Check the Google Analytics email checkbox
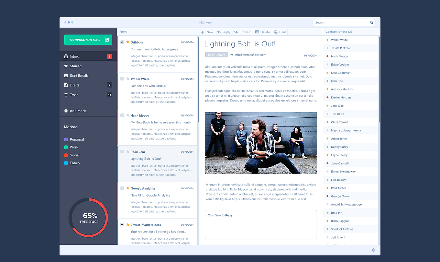The width and height of the screenshot is (440, 262). click(122, 188)
